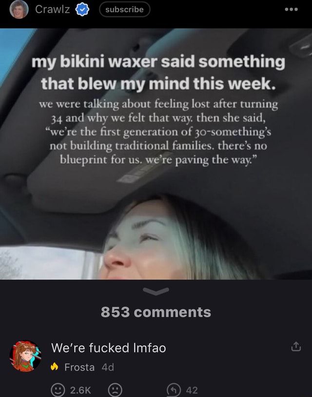
Task: Tap the bold meme headline text
Action: pyautogui.click(x=158, y=73)
